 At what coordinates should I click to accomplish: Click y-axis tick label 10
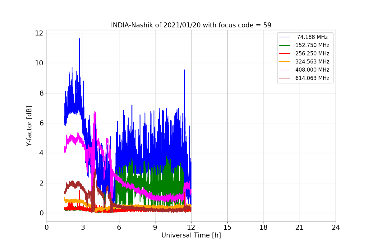(x=40, y=63)
